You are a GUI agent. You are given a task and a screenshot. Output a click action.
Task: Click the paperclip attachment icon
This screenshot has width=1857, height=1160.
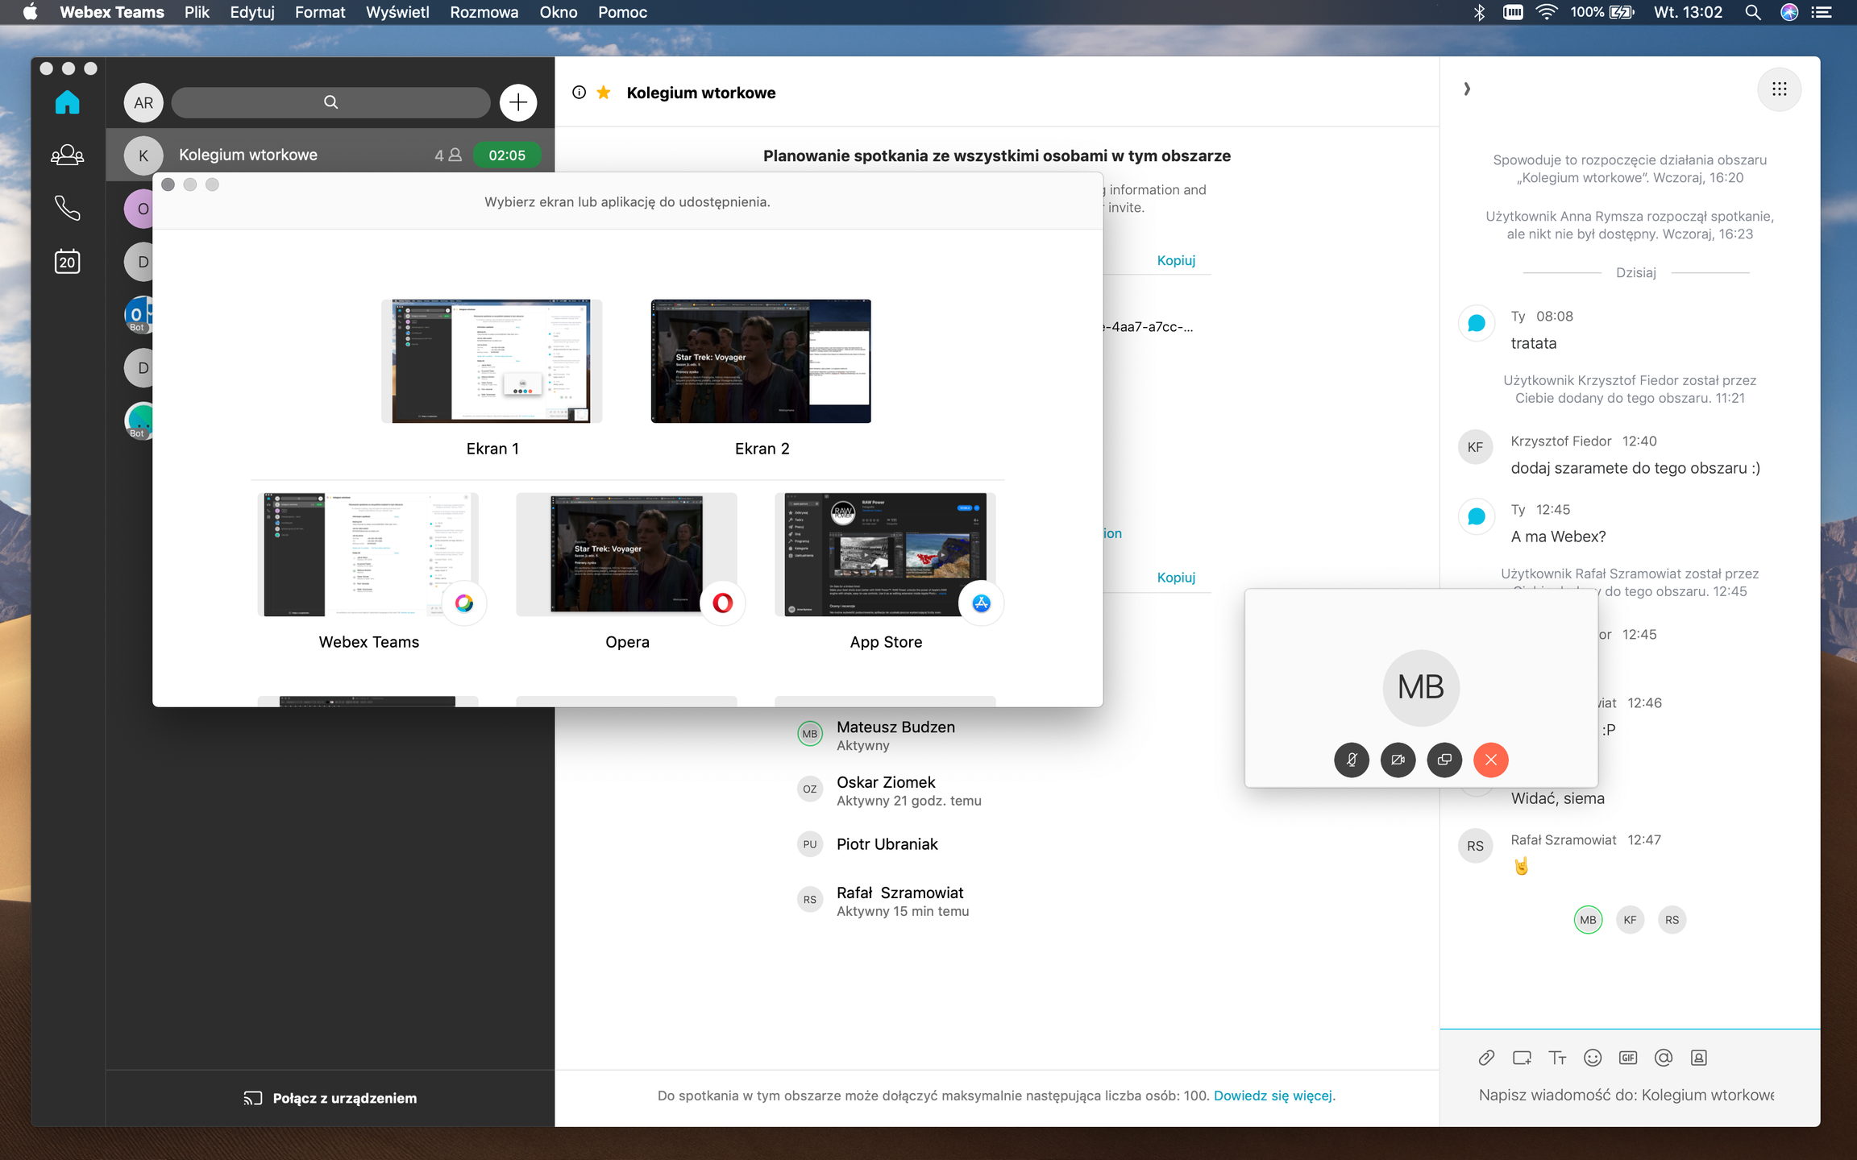tap(1486, 1058)
